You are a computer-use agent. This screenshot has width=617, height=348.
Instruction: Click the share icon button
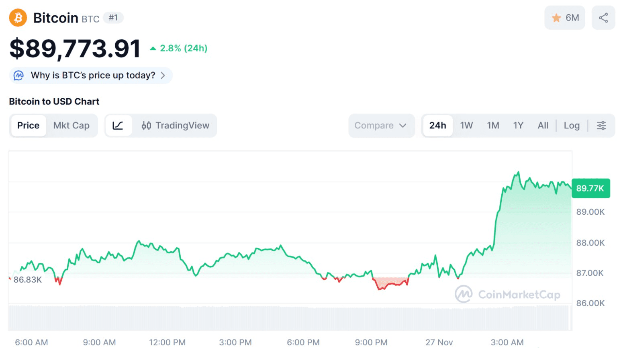click(603, 18)
